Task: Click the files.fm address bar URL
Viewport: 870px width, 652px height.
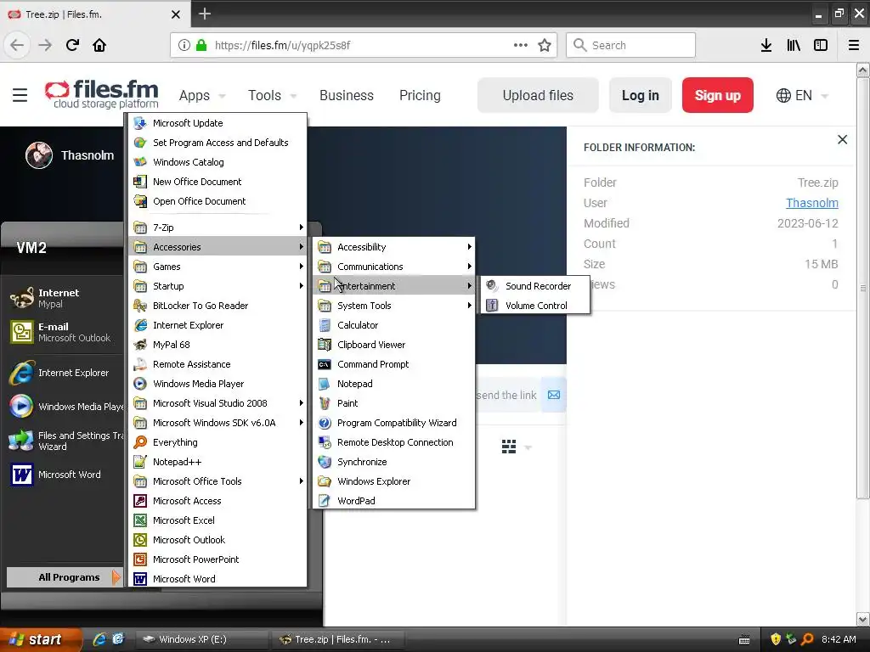Action: pyautogui.click(x=283, y=45)
